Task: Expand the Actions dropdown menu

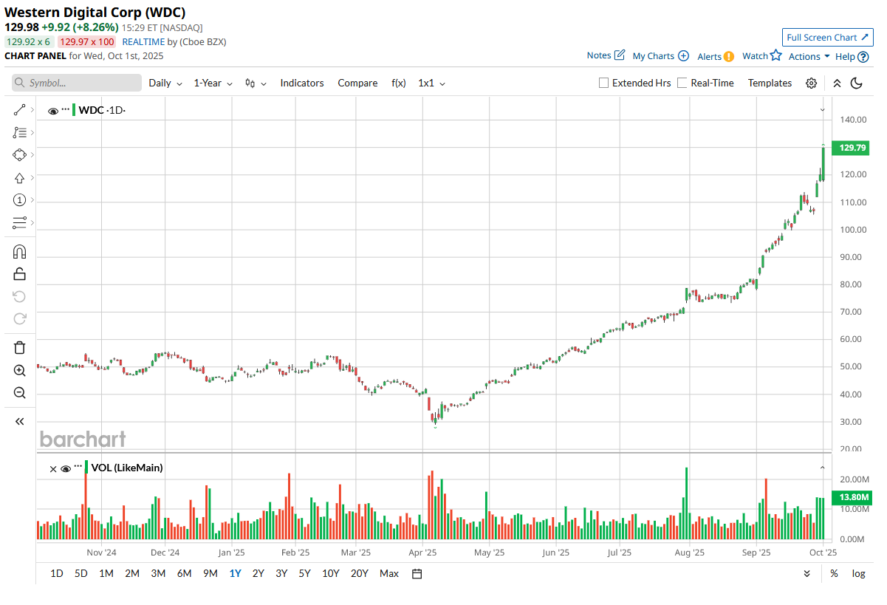Action: point(809,56)
